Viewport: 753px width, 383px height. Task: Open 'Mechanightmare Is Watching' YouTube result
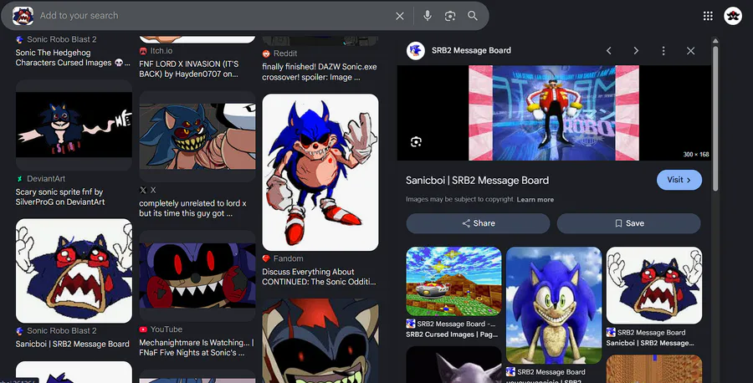click(x=197, y=348)
